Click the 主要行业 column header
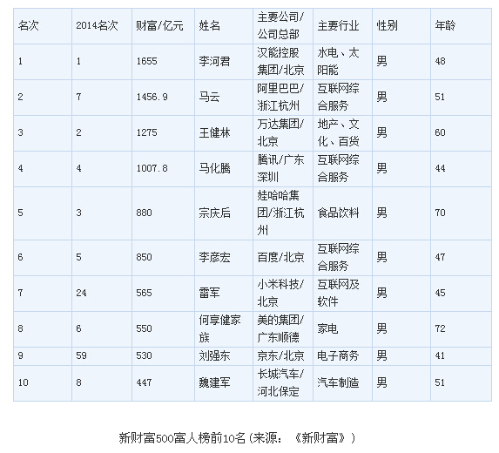Image resolution: width=499 pixels, height=453 pixels. [342, 26]
